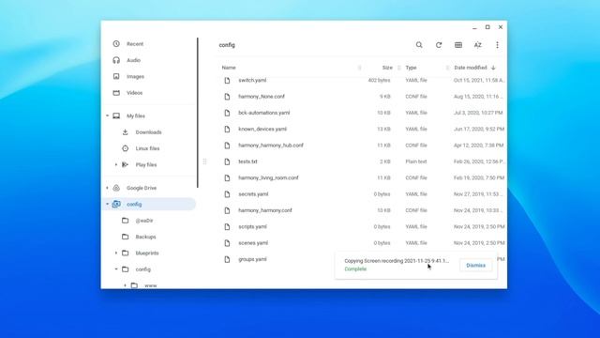The image size is (600, 338).
Task: Open Linux files in the sidebar
Action: 149,148
